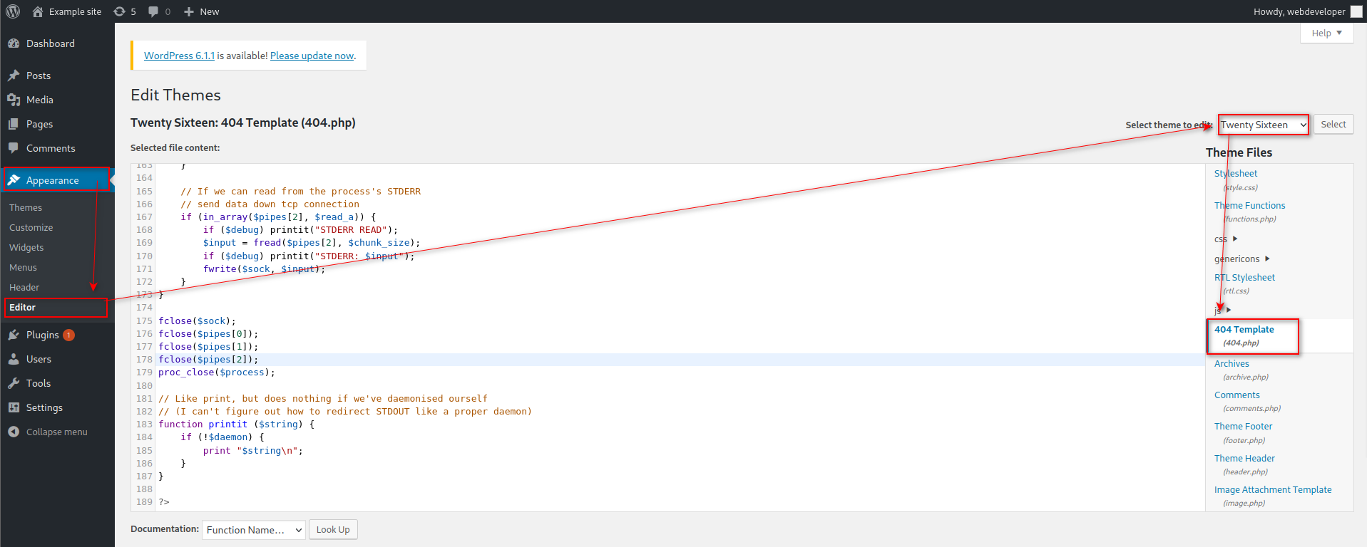1367x547 pixels.
Task: Open the Function Name documentation dropdown
Action: (254, 530)
